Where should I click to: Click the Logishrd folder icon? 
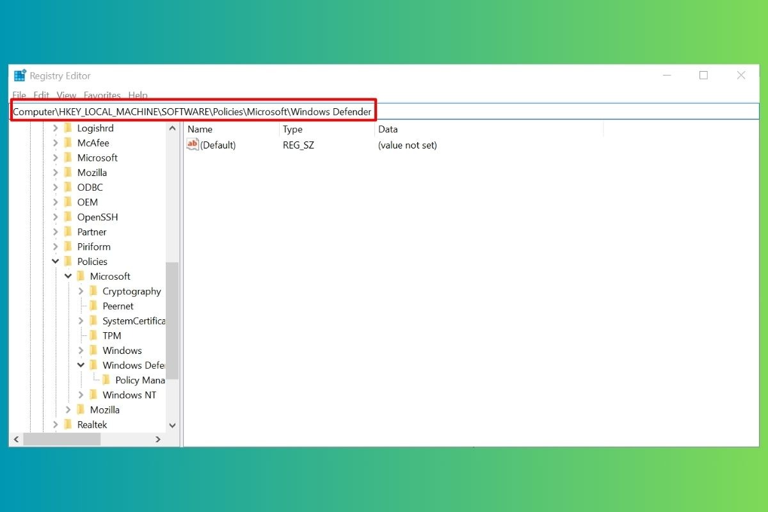(x=68, y=128)
